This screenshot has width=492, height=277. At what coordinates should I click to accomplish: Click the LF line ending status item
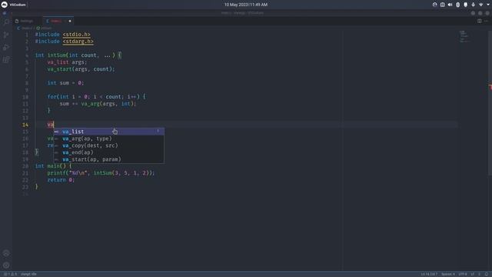point(472,274)
